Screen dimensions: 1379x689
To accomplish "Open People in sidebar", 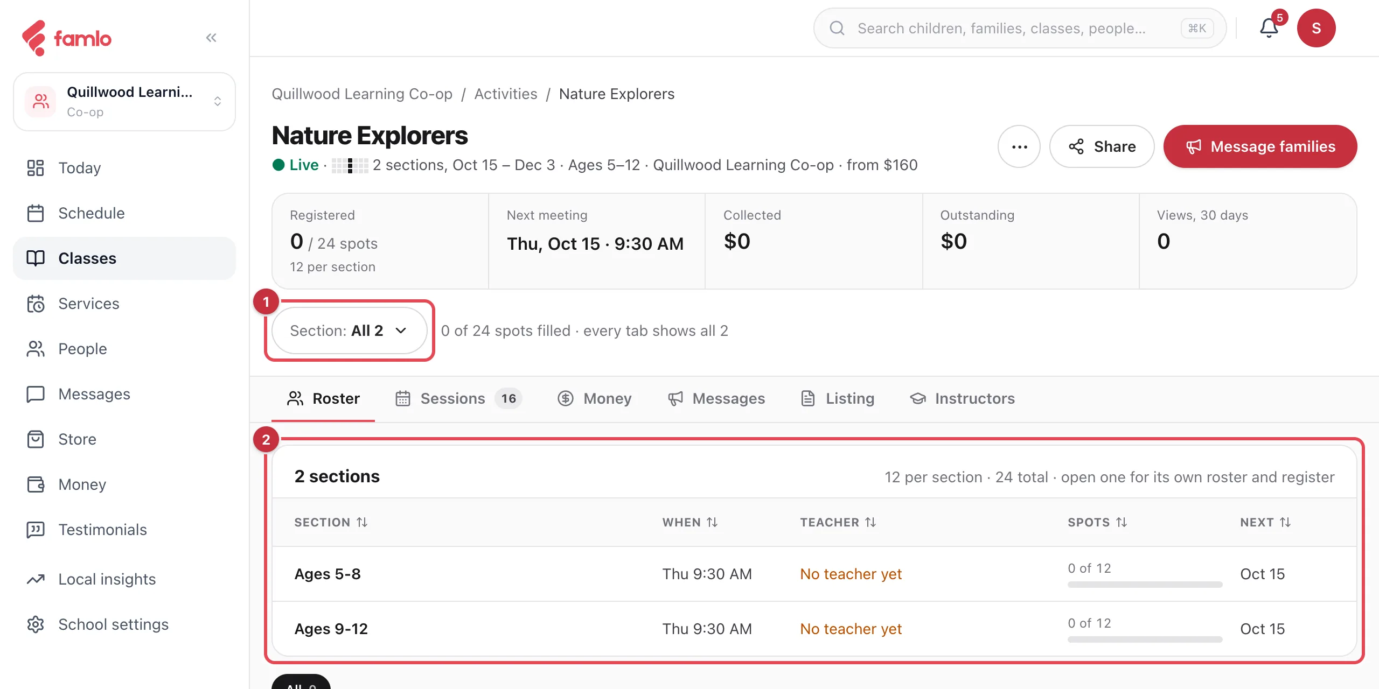I will click(124, 349).
